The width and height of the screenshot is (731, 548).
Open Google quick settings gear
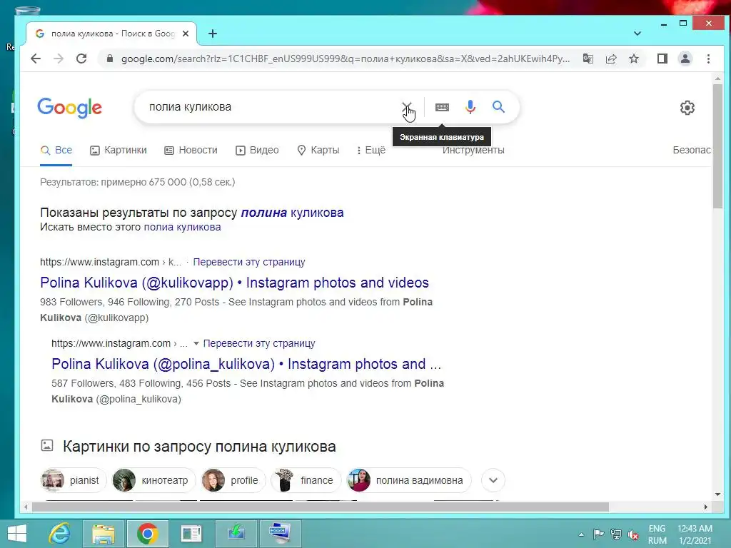(x=687, y=108)
